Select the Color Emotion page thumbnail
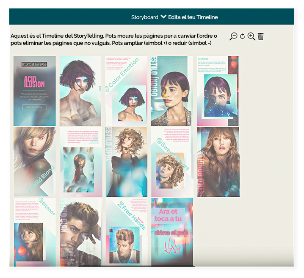The height and width of the screenshot is (278, 304). click(126, 91)
